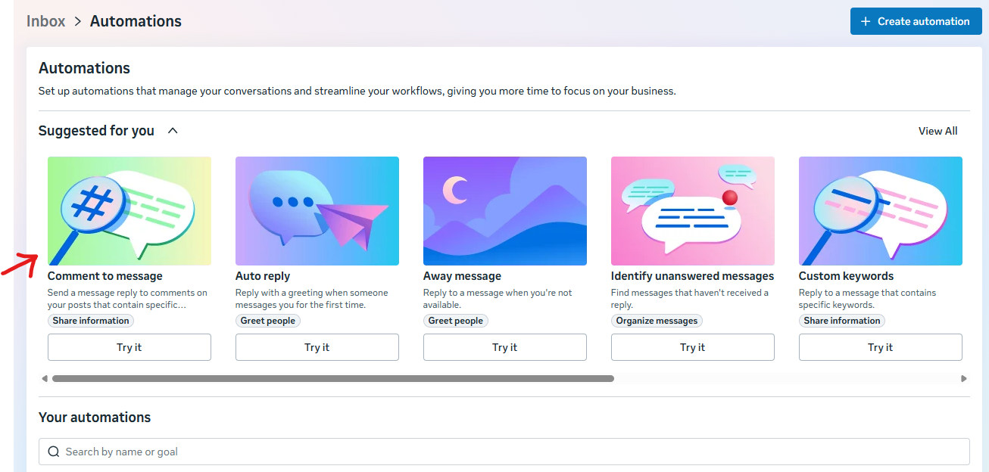Select Greet people tag under Away message
This screenshot has width=989, height=472.
tap(456, 321)
